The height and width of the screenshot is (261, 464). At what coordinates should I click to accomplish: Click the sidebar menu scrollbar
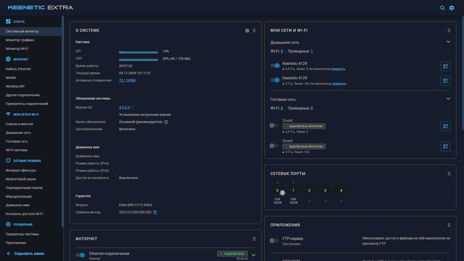click(63, 121)
